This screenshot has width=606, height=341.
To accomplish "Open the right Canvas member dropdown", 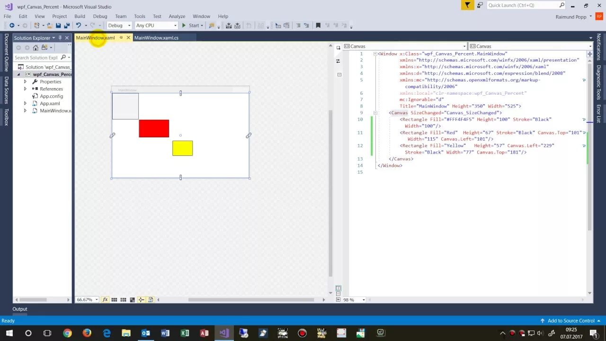I will click(x=530, y=46).
